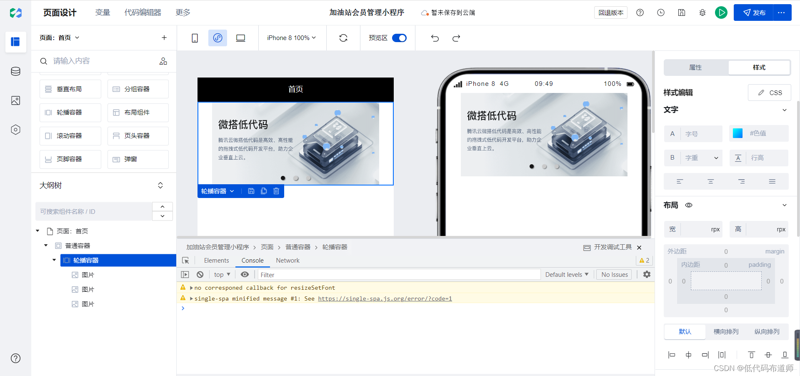Screen dimensions: 800x376
Task: Open the Default levels console dropdown
Action: click(567, 274)
